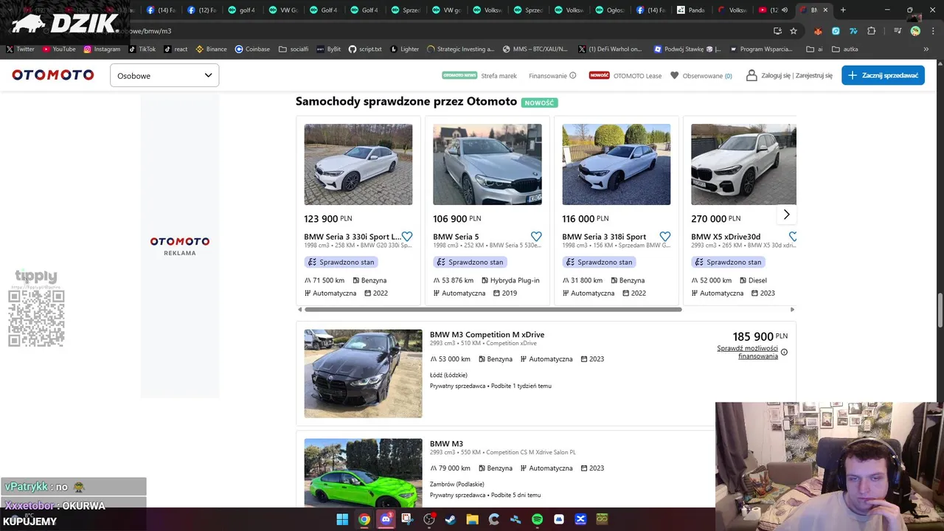Open the YouTube bookmark
The image size is (944, 531).
click(59, 49)
